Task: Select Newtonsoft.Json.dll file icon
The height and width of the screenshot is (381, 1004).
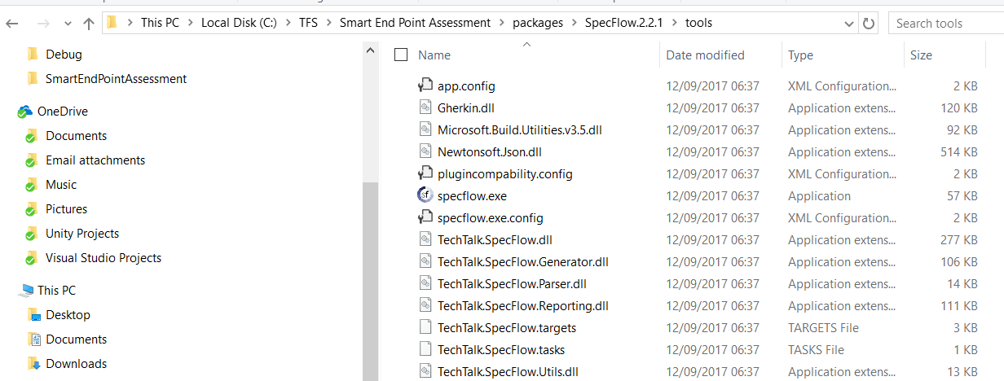Action: coord(425,151)
